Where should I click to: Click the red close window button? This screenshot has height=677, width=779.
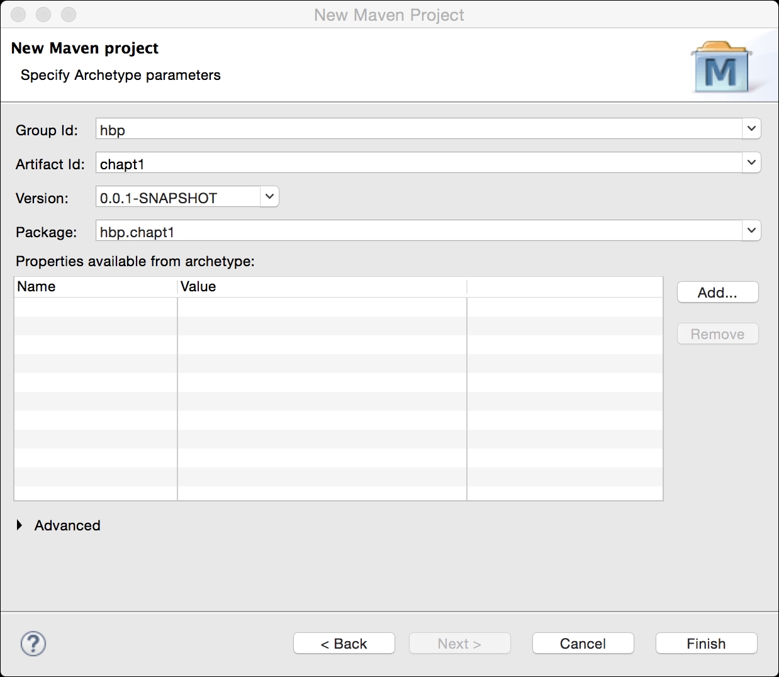coord(18,14)
